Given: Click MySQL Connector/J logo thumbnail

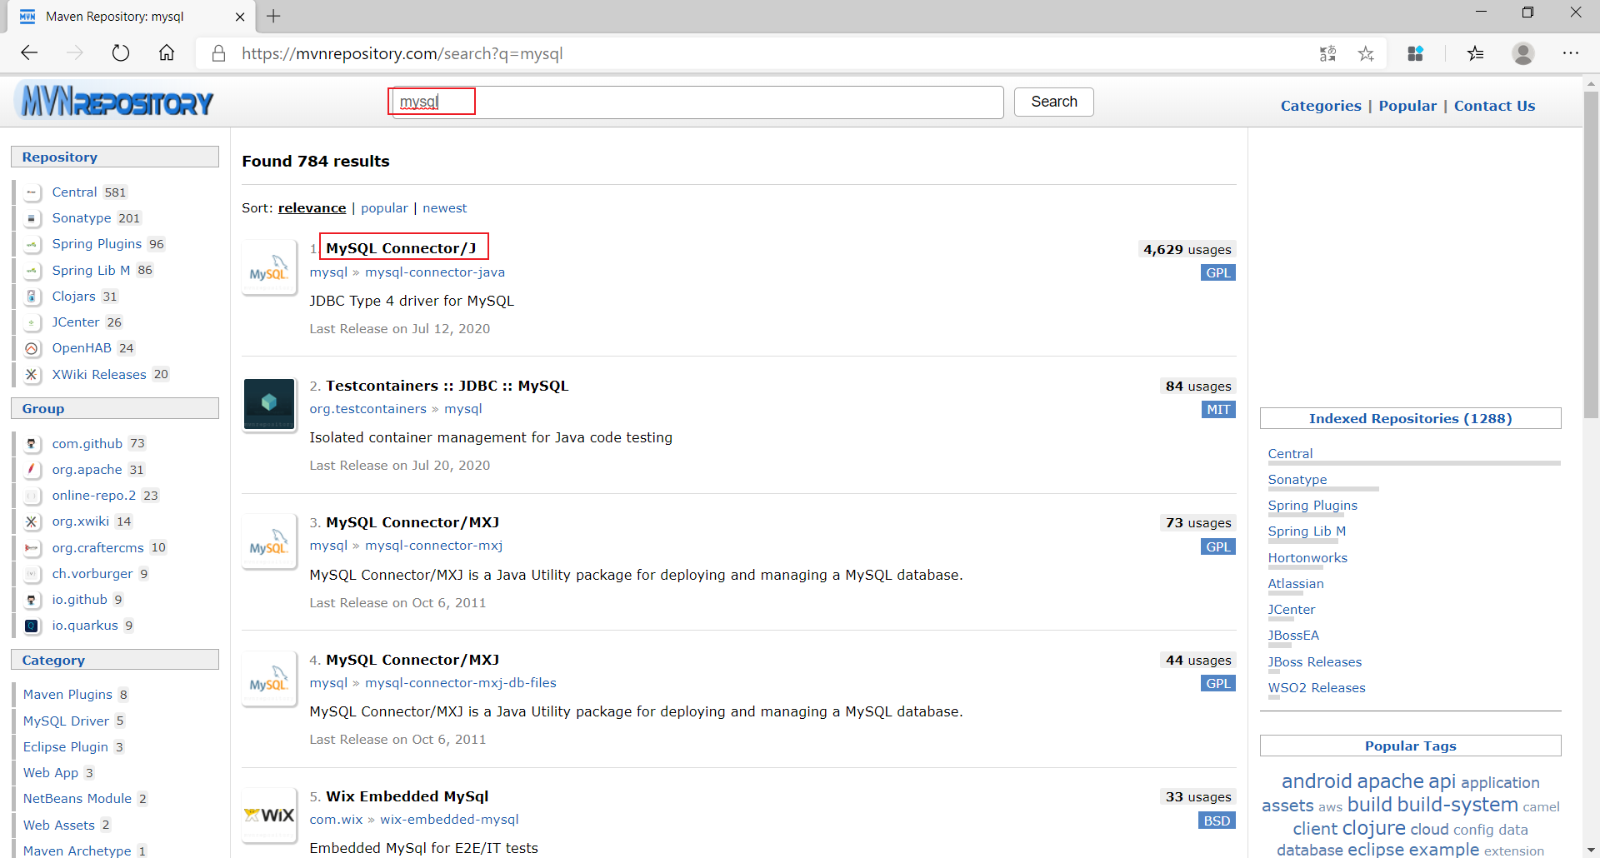Looking at the screenshot, I should point(268,267).
